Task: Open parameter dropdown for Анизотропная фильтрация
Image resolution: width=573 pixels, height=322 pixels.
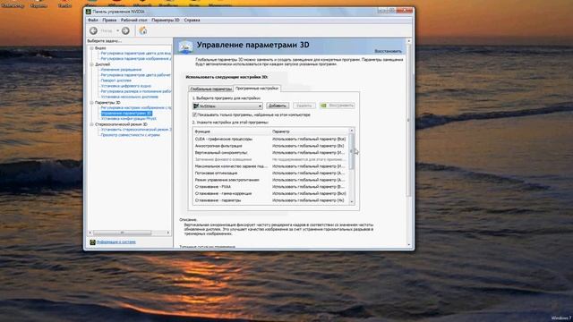Action: point(309,146)
